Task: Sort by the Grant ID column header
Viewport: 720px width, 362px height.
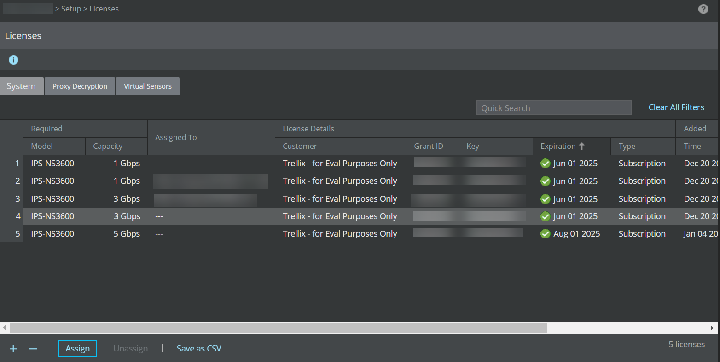Action: pyautogui.click(x=433, y=146)
